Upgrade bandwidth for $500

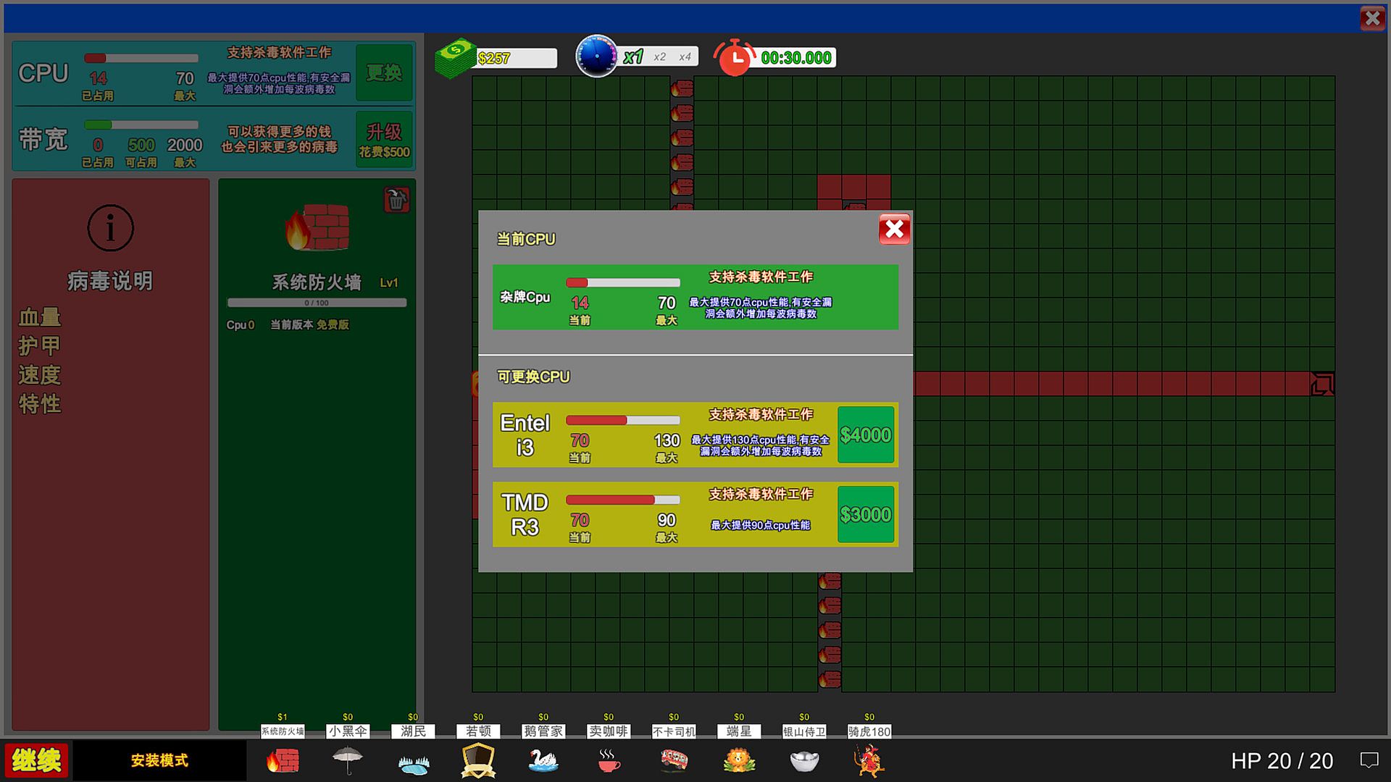[384, 139]
